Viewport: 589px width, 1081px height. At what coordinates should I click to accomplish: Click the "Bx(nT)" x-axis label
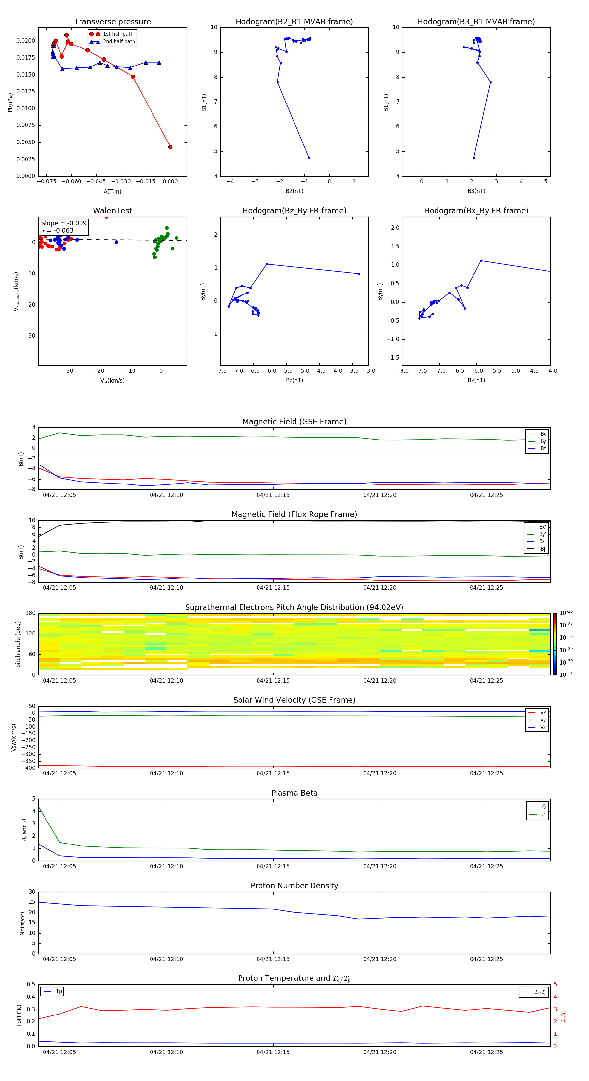coord(476,380)
